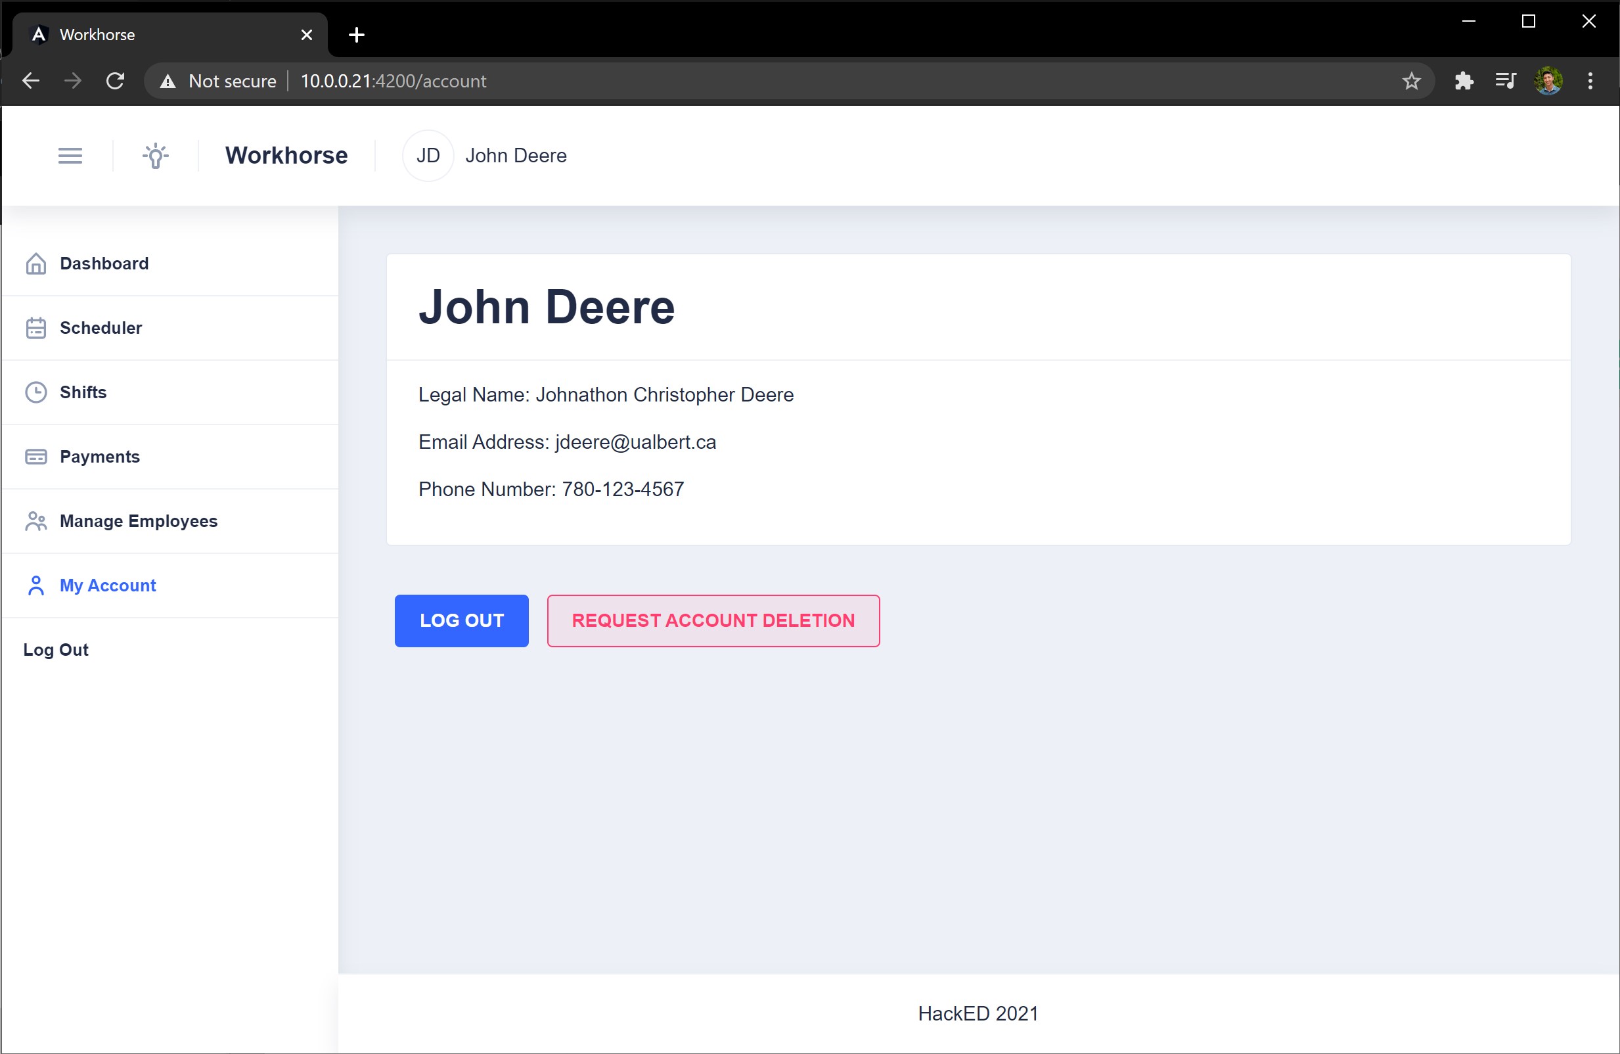1620x1054 pixels.
Task: Reload the page with refresh button
Action: click(x=115, y=81)
